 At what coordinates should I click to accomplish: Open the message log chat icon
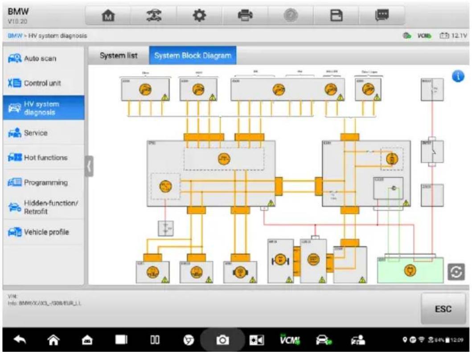tap(382, 15)
